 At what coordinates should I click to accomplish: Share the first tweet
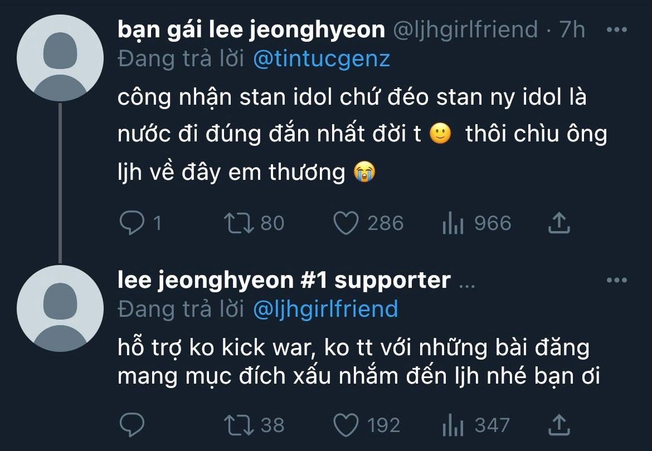(x=558, y=223)
